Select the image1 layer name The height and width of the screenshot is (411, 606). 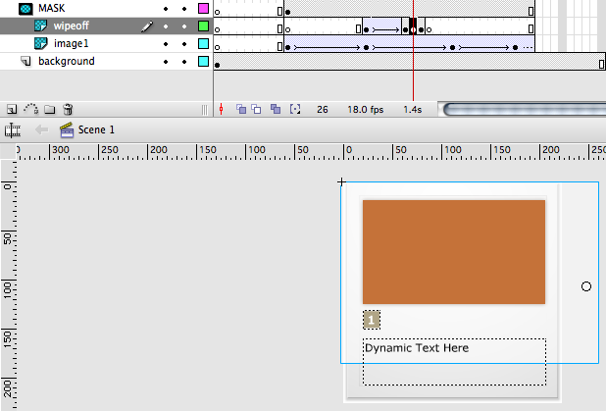72,43
